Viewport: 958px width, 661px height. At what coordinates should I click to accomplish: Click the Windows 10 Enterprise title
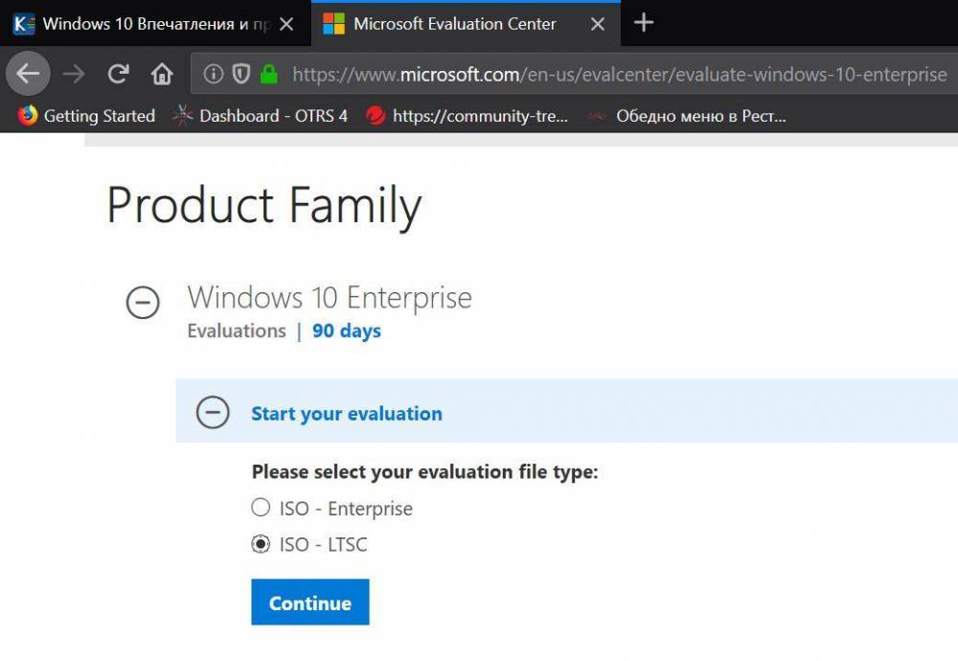click(x=330, y=298)
